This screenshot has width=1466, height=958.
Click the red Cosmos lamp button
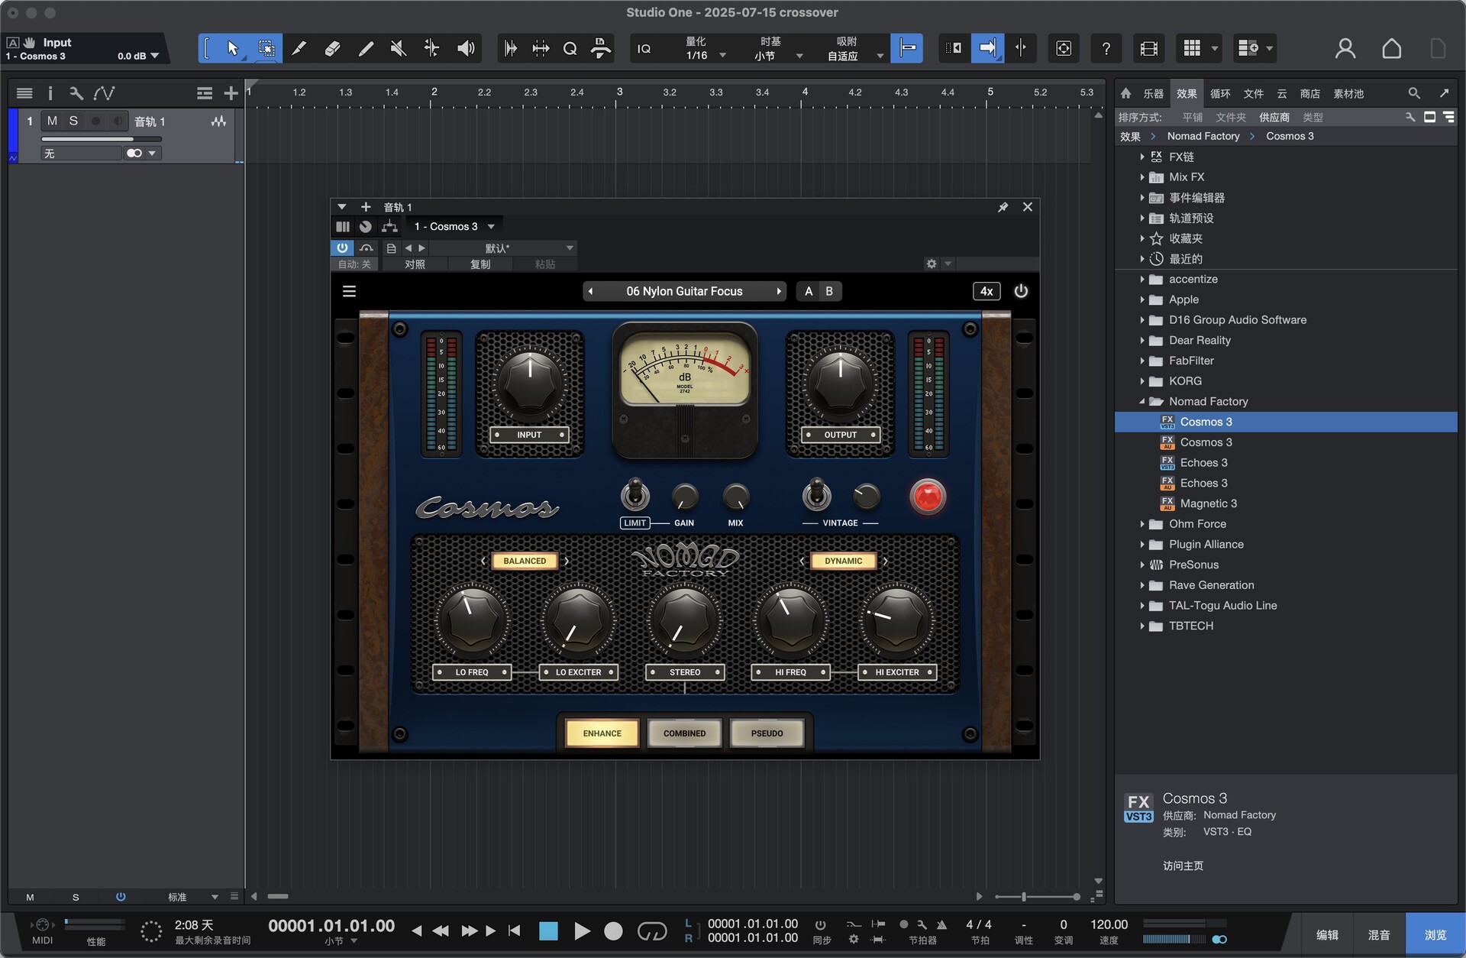point(928,497)
